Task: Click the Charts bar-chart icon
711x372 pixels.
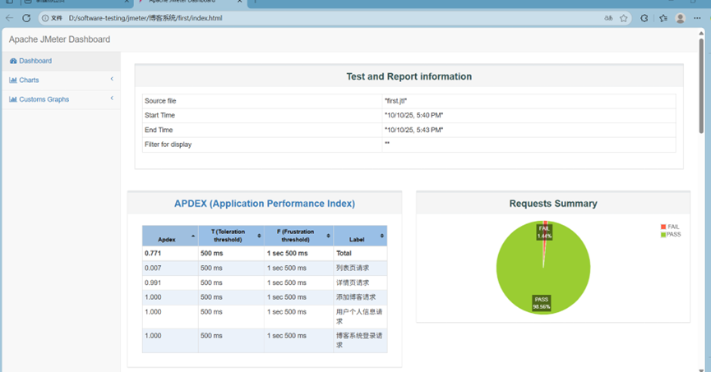Action: coord(13,80)
